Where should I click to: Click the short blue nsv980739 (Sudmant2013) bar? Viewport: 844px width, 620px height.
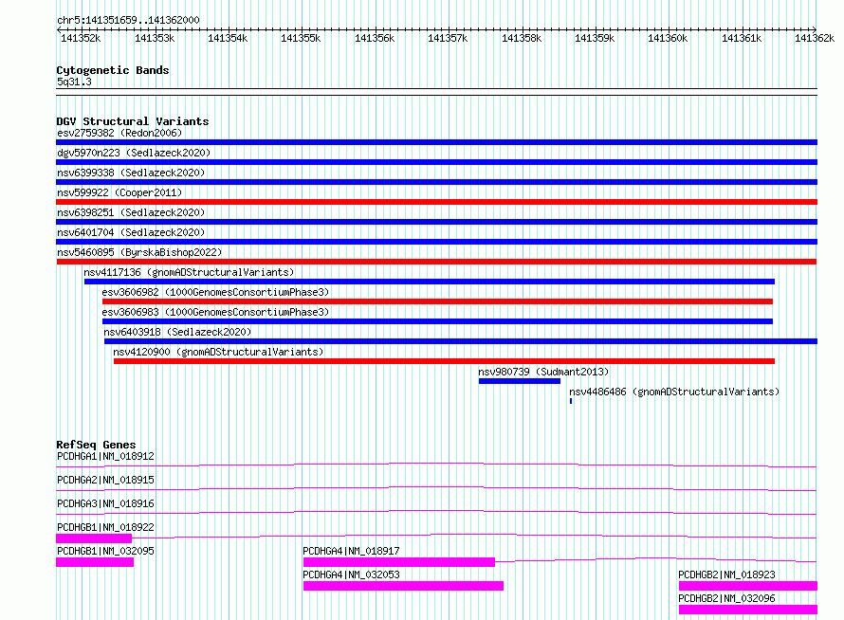click(x=520, y=381)
